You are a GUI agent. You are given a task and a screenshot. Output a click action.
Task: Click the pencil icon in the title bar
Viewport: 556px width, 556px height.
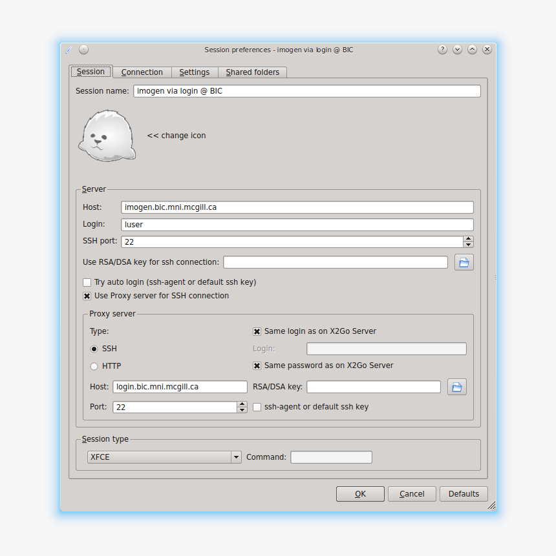69,48
